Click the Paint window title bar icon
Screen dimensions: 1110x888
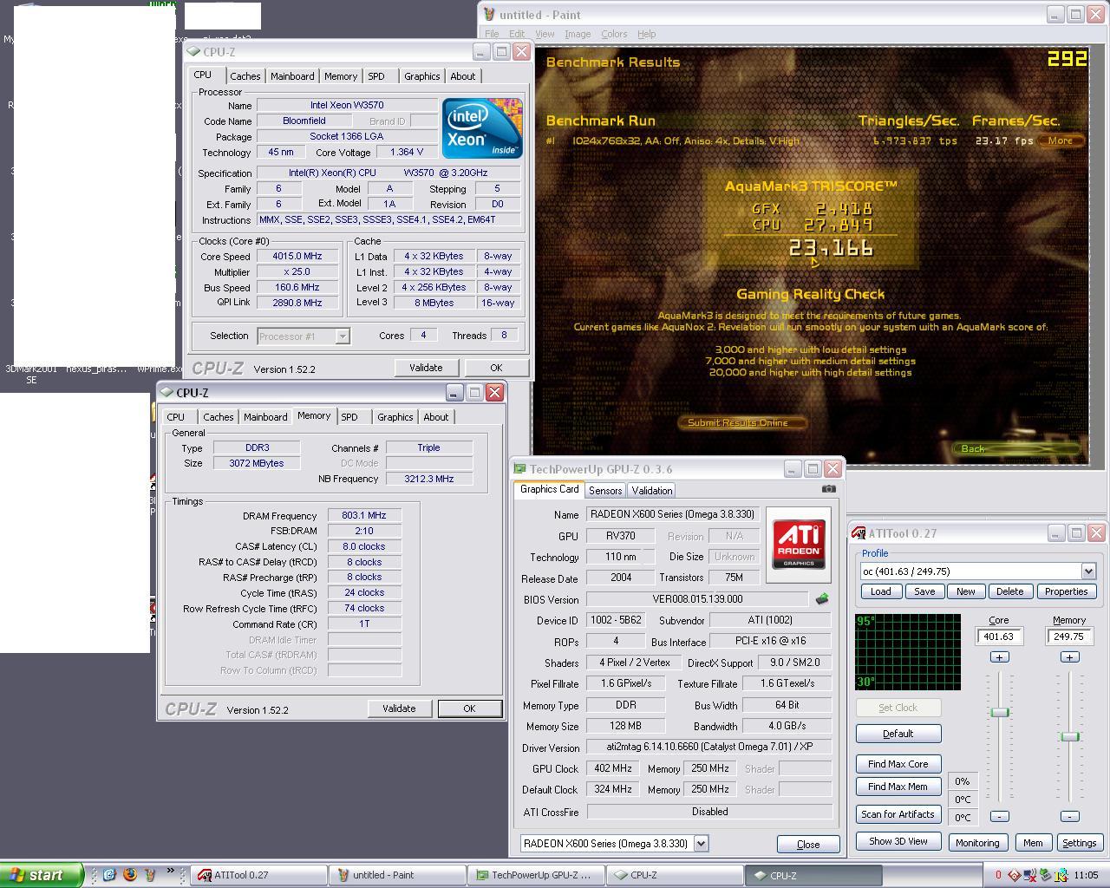pos(490,15)
